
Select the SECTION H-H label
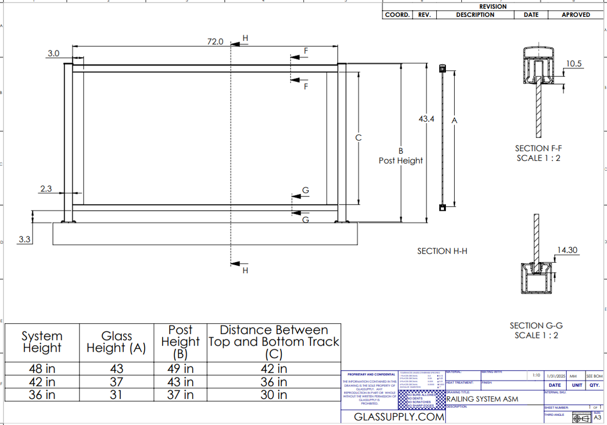(x=442, y=251)
